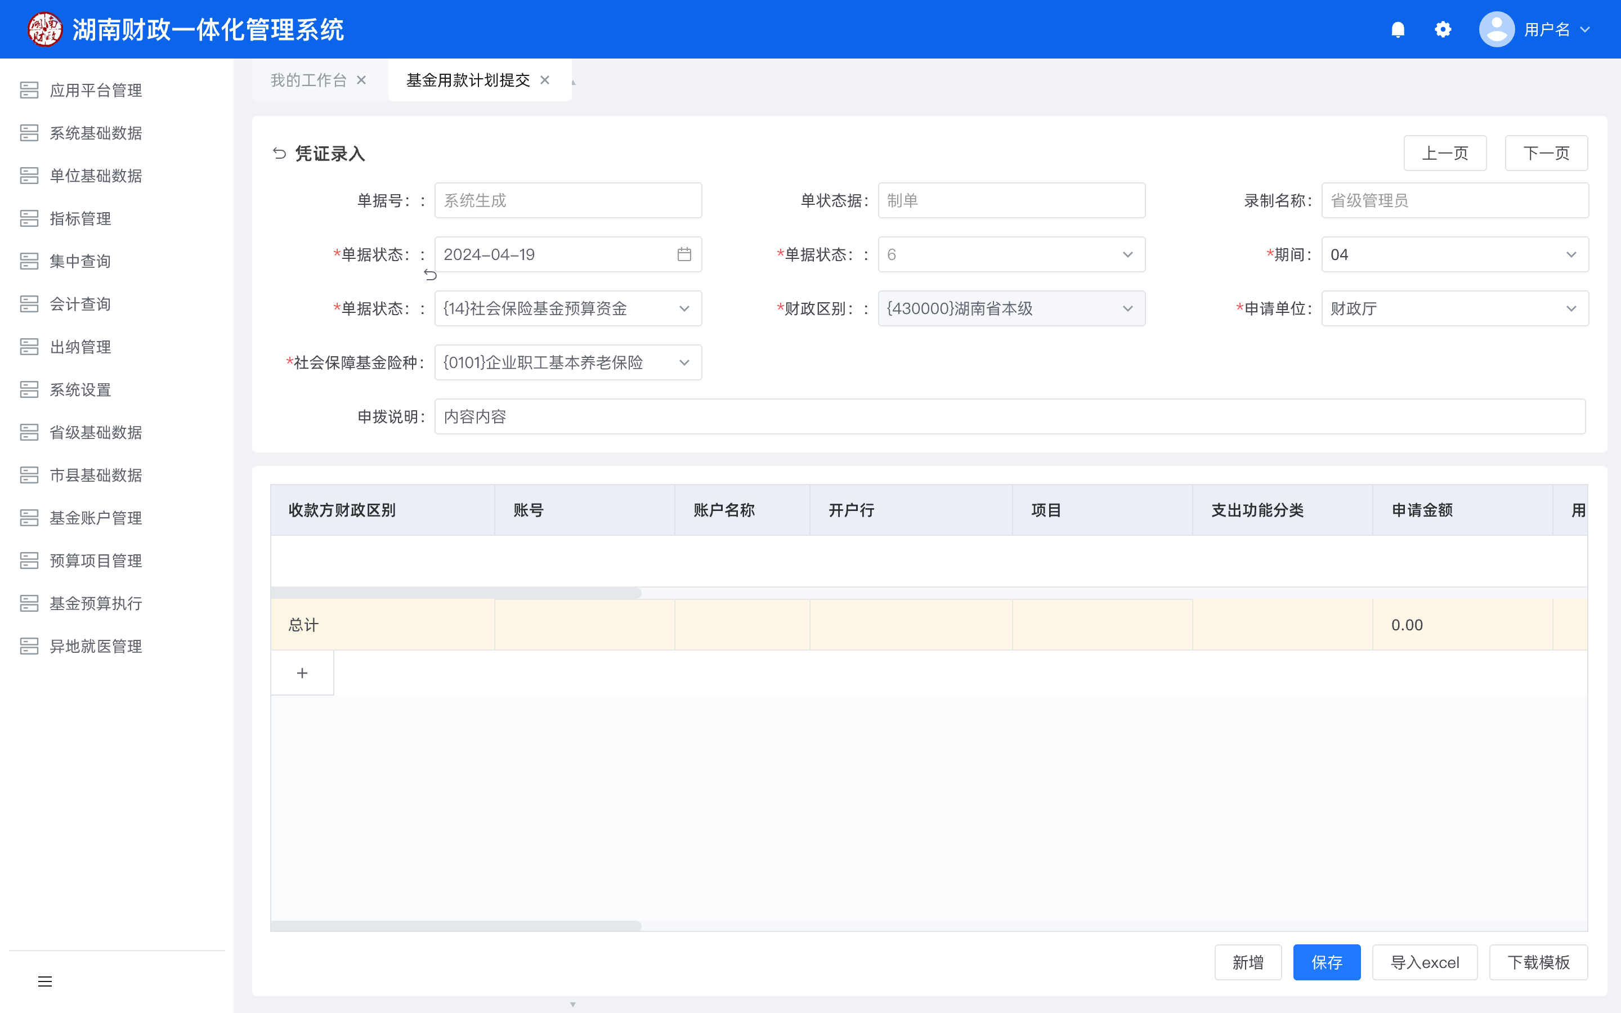Close the 基金用款计划提交 tab
Image resolution: width=1621 pixels, height=1013 pixels.
click(x=545, y=80)
